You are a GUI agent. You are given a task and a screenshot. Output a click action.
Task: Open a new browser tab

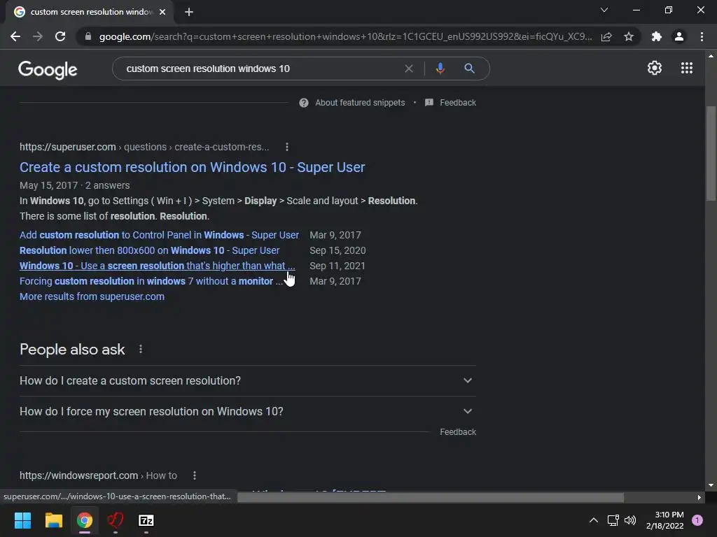click(x=189, y=12)
